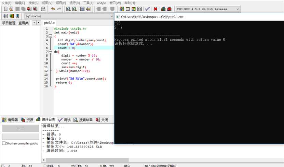The width and height of the screenshot is (284, 167).
Task: Open the 视图[V] menu
Action: pyautogui.click(x=47, y=3)
